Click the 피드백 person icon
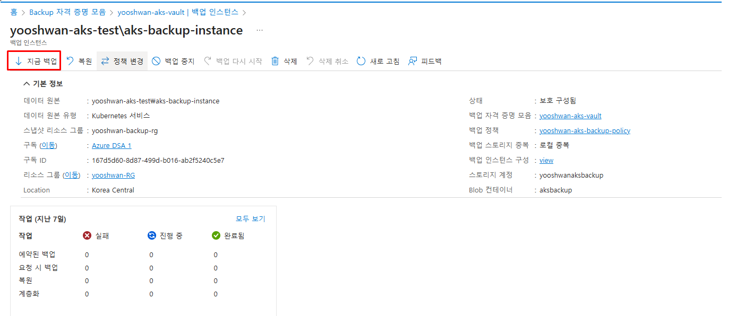This screenshot has height=316, width=745. (x=413, y=61)
